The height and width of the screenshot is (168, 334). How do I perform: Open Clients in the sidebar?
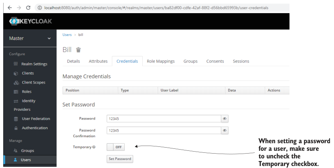(28, 73)
